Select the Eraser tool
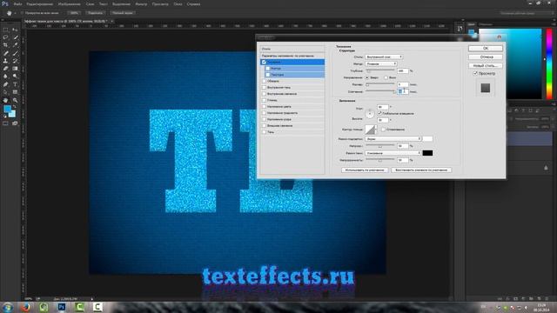Image resolution: width=557 pixels, height=313 pixels. tap(5, 69)
